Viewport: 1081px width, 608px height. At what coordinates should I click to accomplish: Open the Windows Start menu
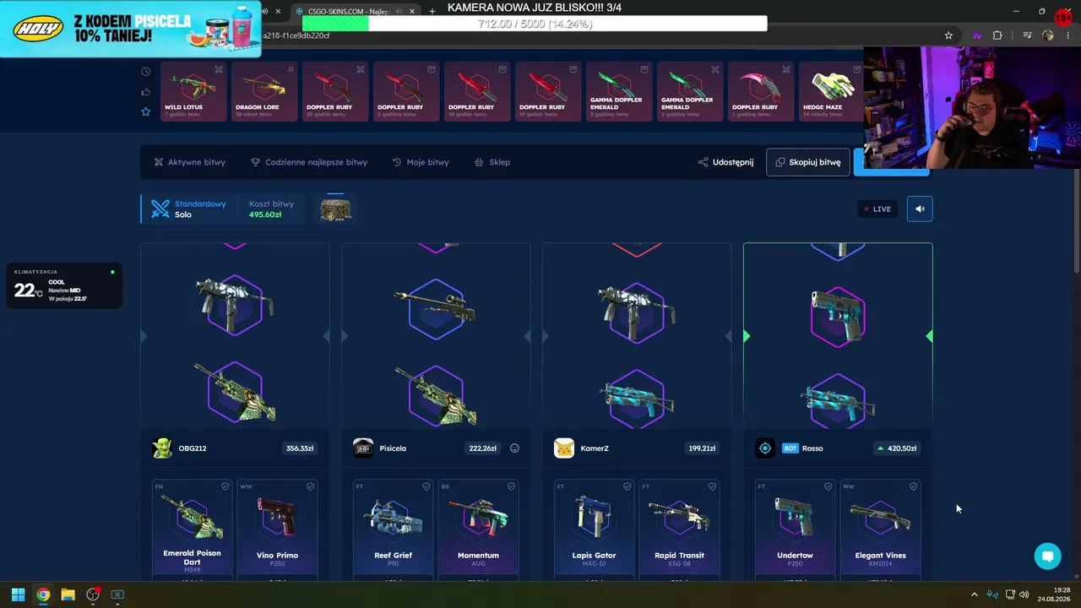tap(18, 594)
